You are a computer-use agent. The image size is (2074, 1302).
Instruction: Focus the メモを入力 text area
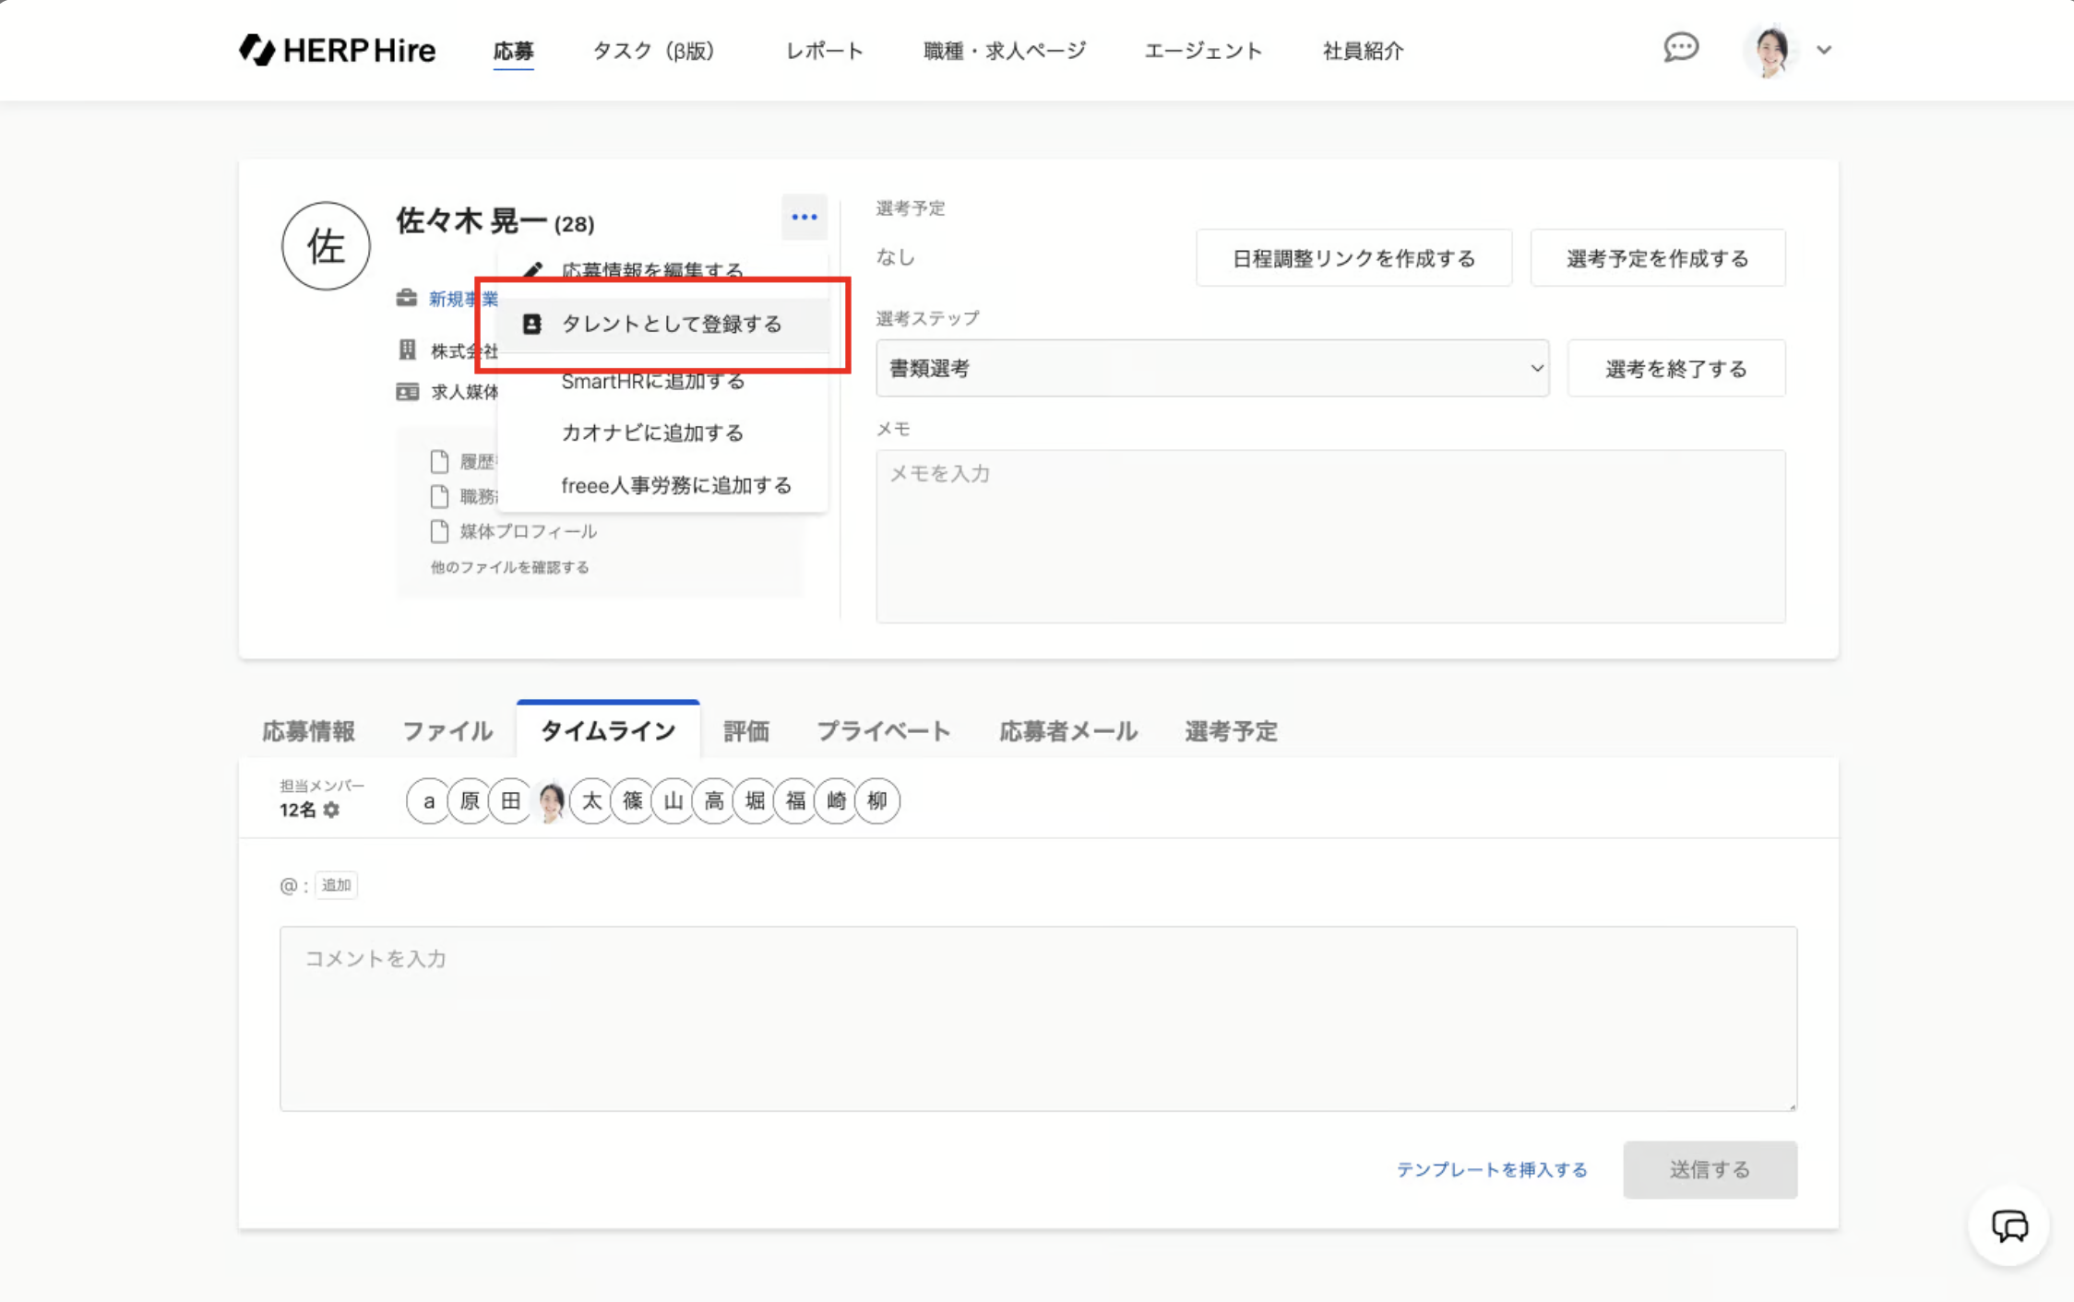coord(1329,535)
